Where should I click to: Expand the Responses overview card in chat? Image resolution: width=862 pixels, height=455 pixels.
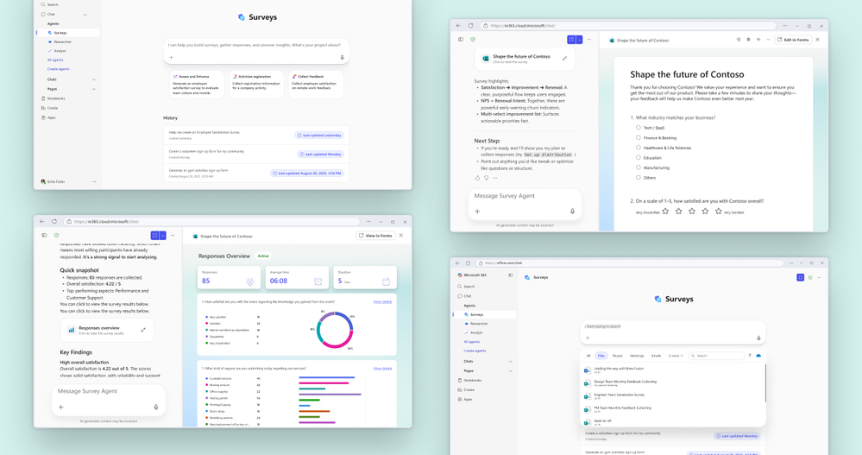[143, 330]
